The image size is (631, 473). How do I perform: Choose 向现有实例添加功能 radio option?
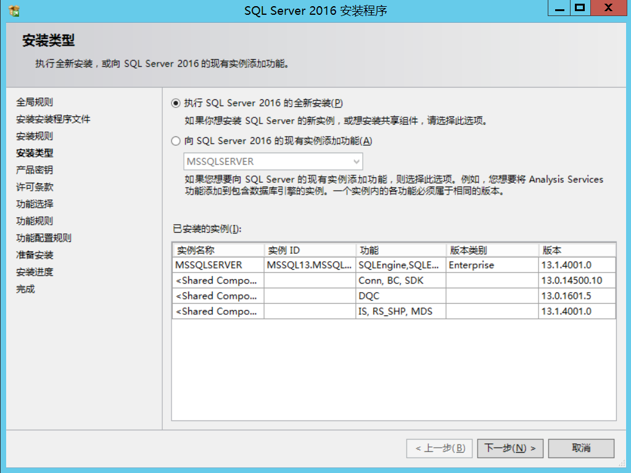pyautogui.click(x=175, y=141)
